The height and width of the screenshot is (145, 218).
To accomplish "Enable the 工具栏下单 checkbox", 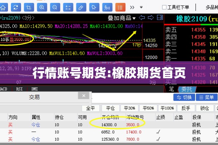I will tap(164, 7).
